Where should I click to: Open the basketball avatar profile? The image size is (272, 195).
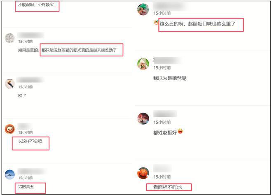point(143,173)
